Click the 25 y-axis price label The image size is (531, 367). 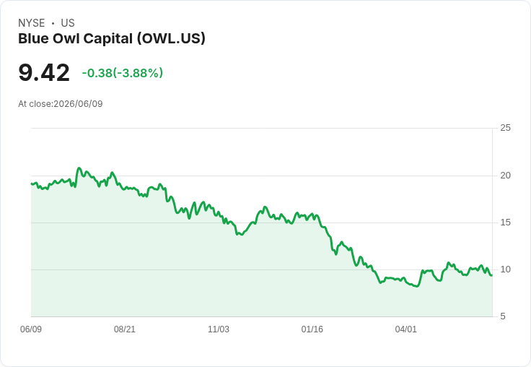click(506, 128)
